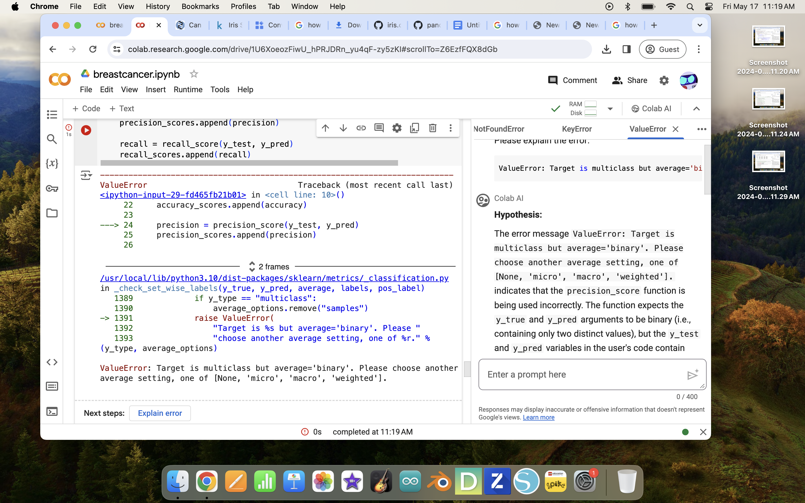
Task: Open cell editor settings gear
Action: click(x=397, y=128)
